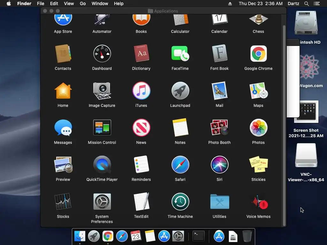Open the Finder menu
This screenshot has height=245, width=327.
click(24, 4)
